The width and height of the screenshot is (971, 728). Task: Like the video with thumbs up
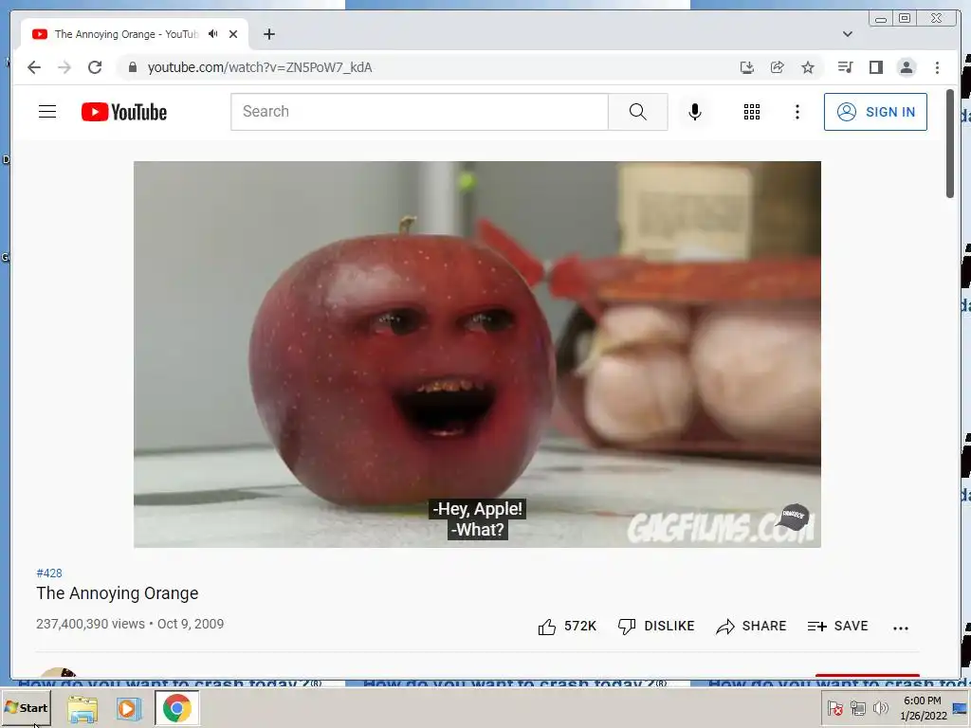pyautogui.click(x=567, y=627)
